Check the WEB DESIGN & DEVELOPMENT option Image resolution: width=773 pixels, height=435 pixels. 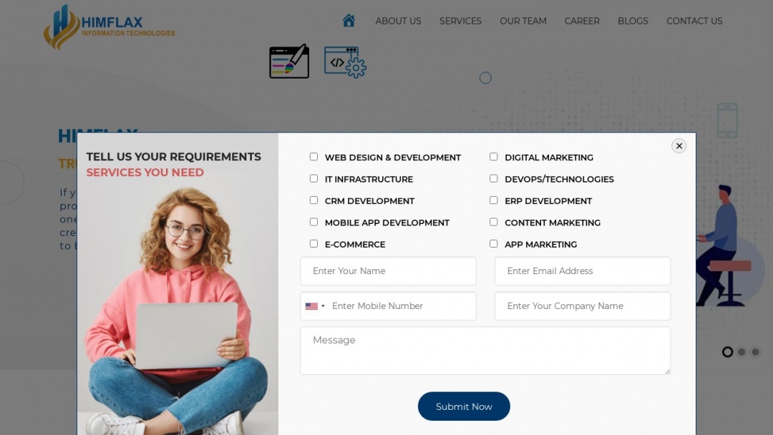click(313, 156)
